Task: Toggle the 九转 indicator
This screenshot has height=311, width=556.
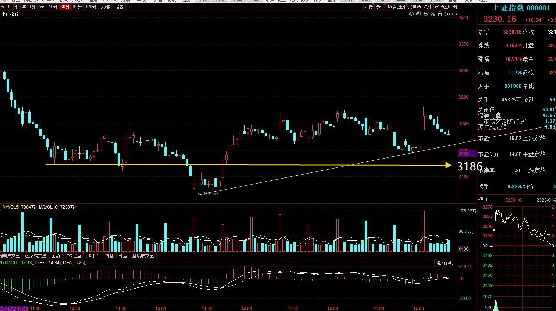Action: [x=368, y=7]
